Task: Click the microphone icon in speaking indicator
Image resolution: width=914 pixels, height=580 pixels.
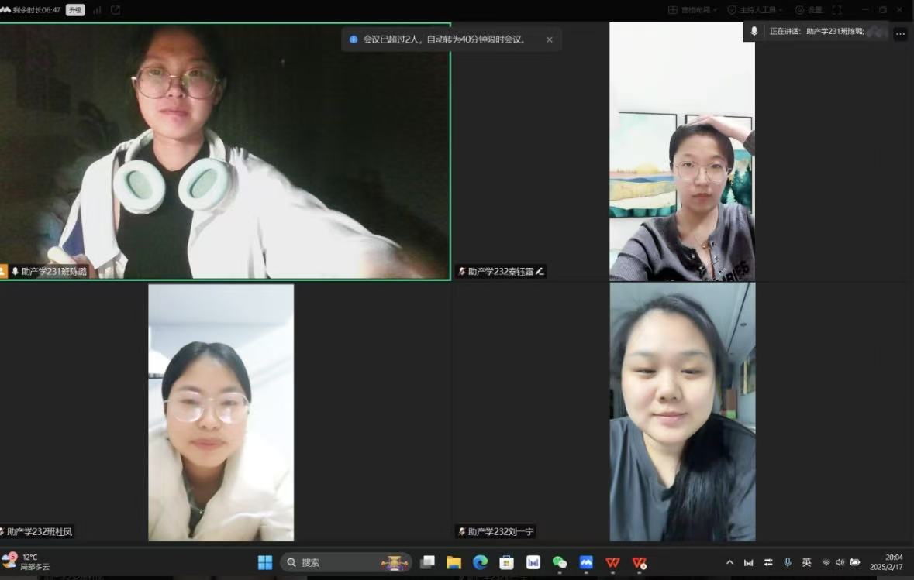Action: coord(754,31)
